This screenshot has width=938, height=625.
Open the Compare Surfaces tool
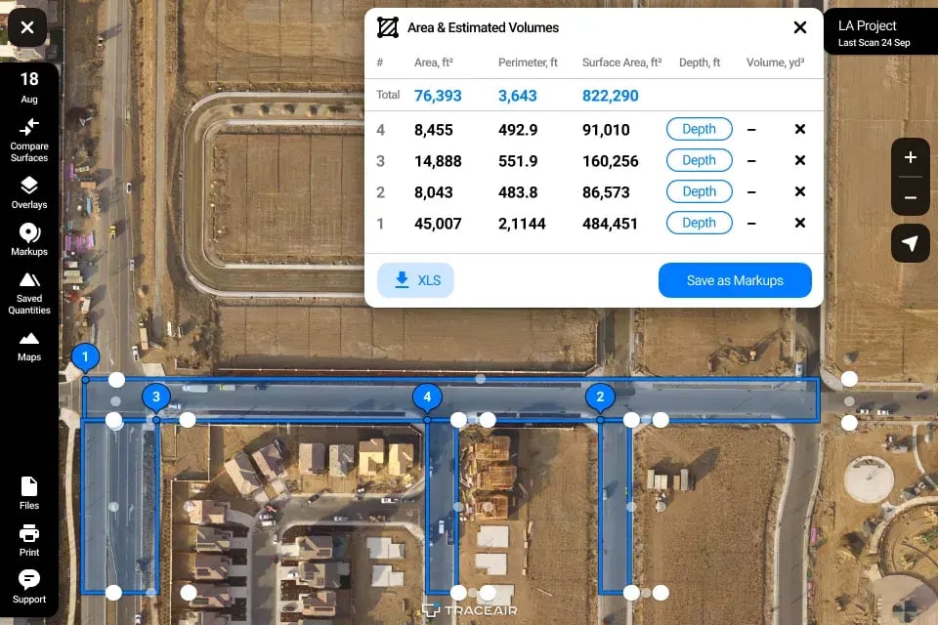coord(29,138)
